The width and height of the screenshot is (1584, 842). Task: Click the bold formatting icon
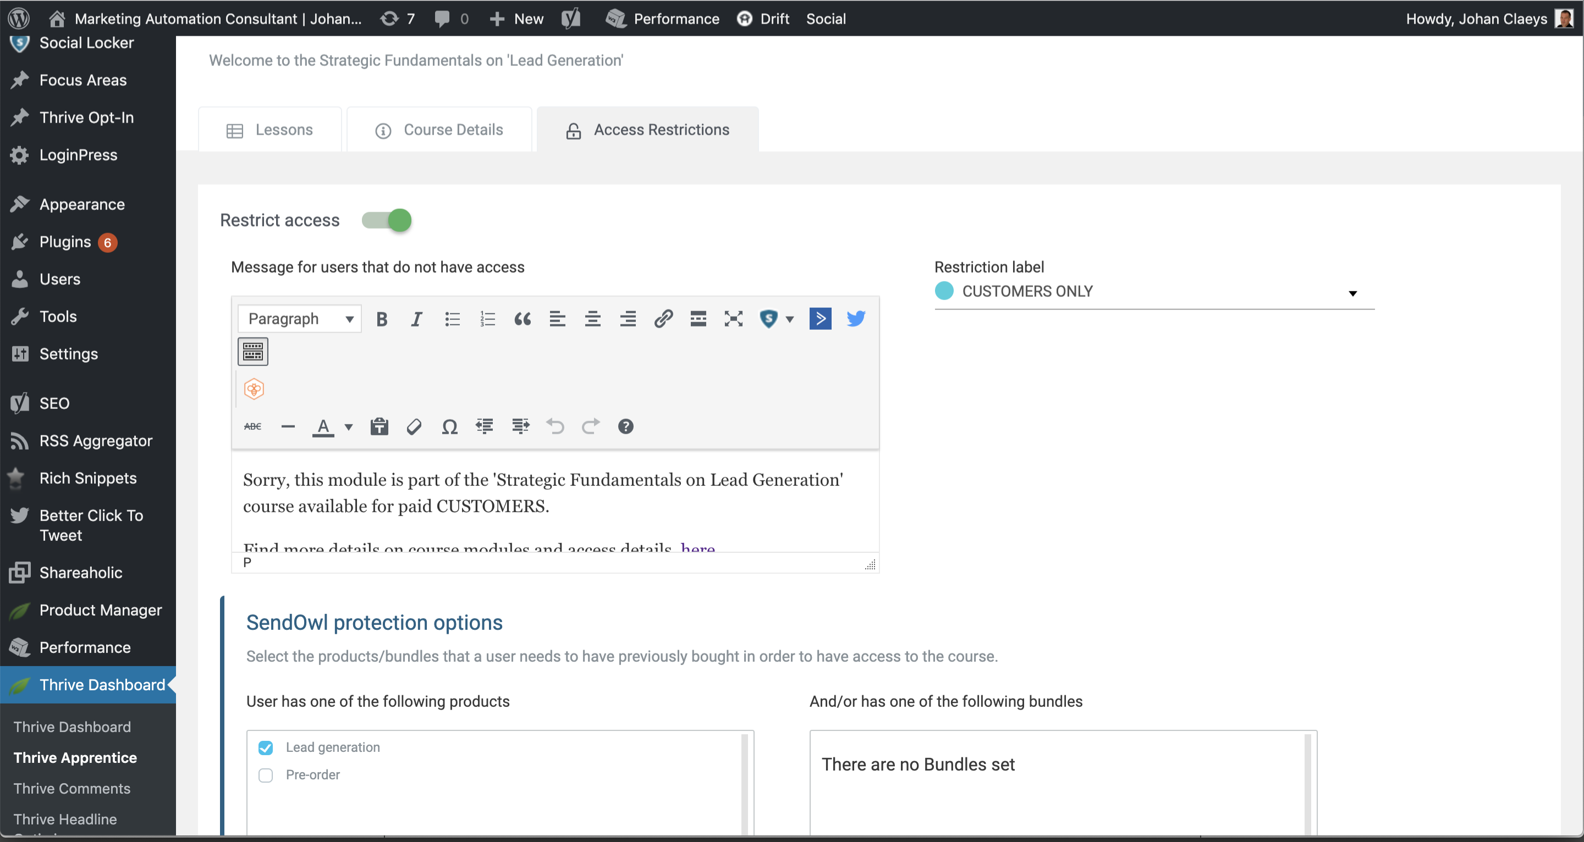click(x=382, y=318)
